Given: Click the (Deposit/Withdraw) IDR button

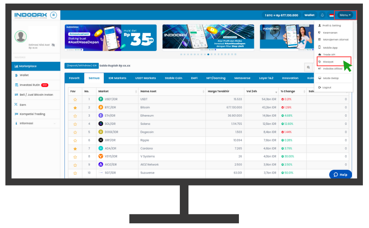Looking at the screenshot, I should coord(81,66).
